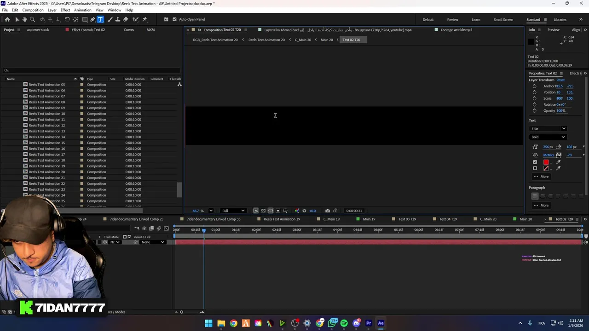Click the Fill eyedropper icon
589x331 pixels.
[x=559, y=162]
